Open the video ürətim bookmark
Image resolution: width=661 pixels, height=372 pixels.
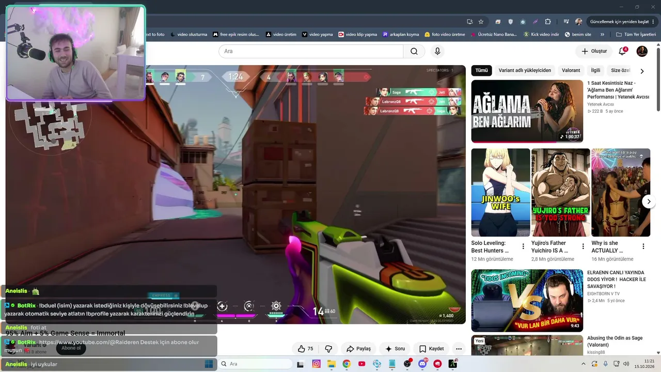tap(281, 35)
